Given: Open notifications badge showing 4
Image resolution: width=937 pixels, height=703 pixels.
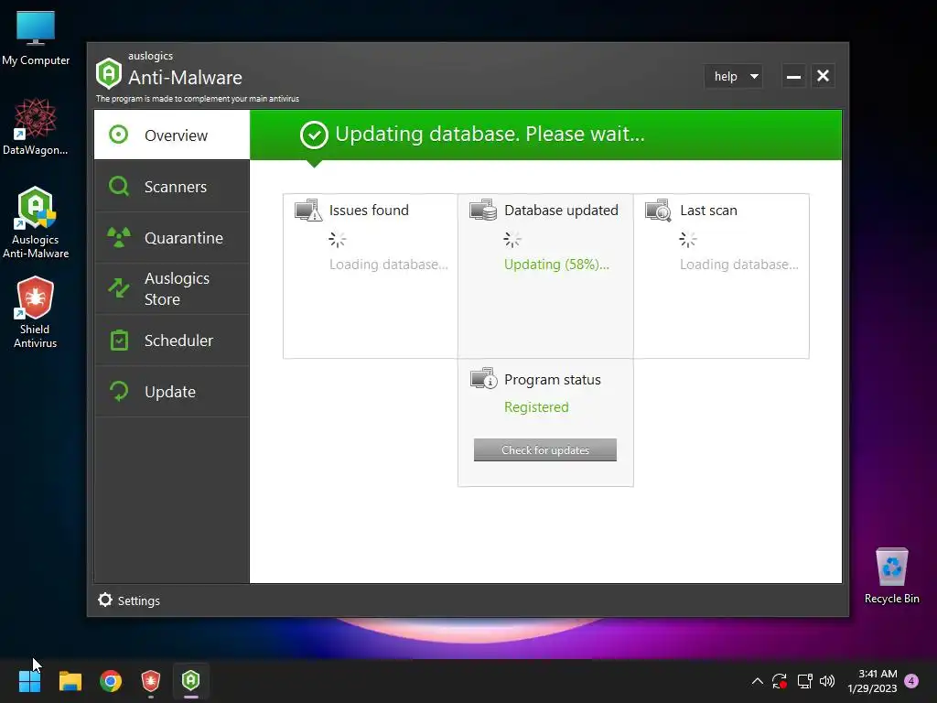Looking at the screenshot, I should [911, 681].
